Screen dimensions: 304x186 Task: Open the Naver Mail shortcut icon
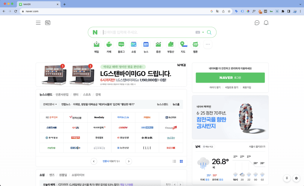pyautogui.click(x=96, y=45)
